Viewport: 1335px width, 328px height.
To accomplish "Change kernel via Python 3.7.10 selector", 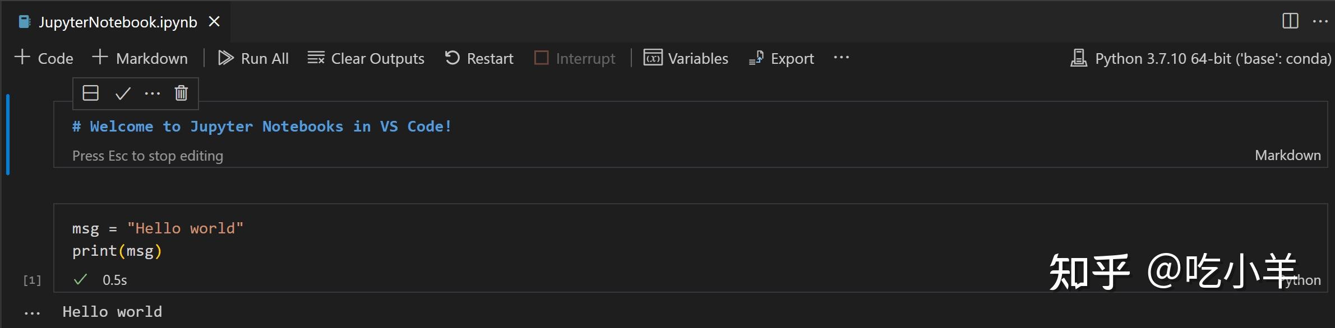I will [x=1200, y=58].
